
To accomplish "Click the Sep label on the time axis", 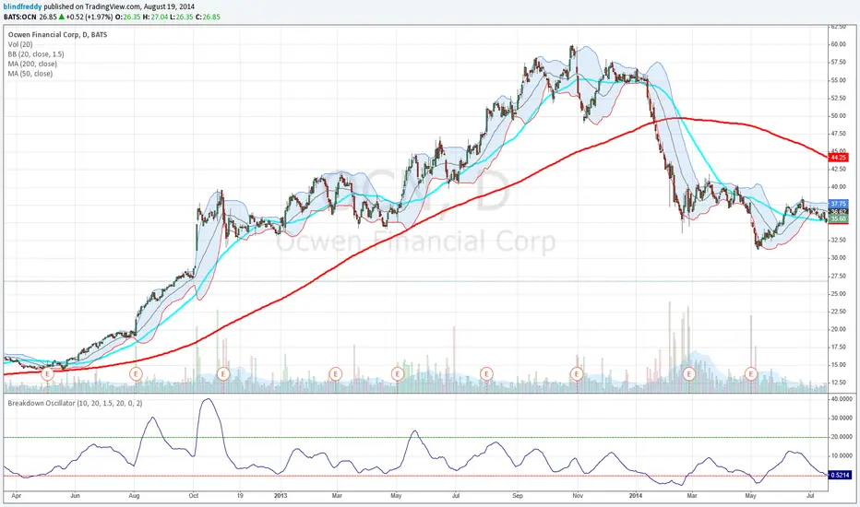I will 518,496.
